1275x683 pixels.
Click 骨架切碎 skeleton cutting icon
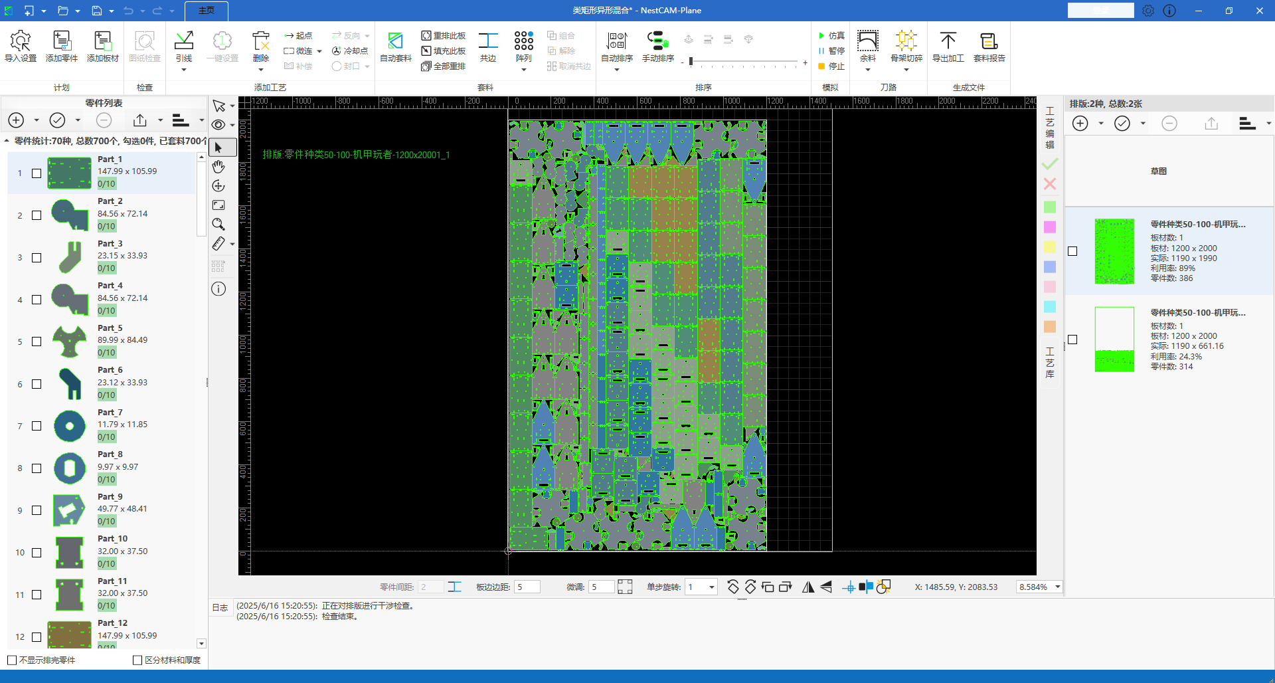point(906,41)
